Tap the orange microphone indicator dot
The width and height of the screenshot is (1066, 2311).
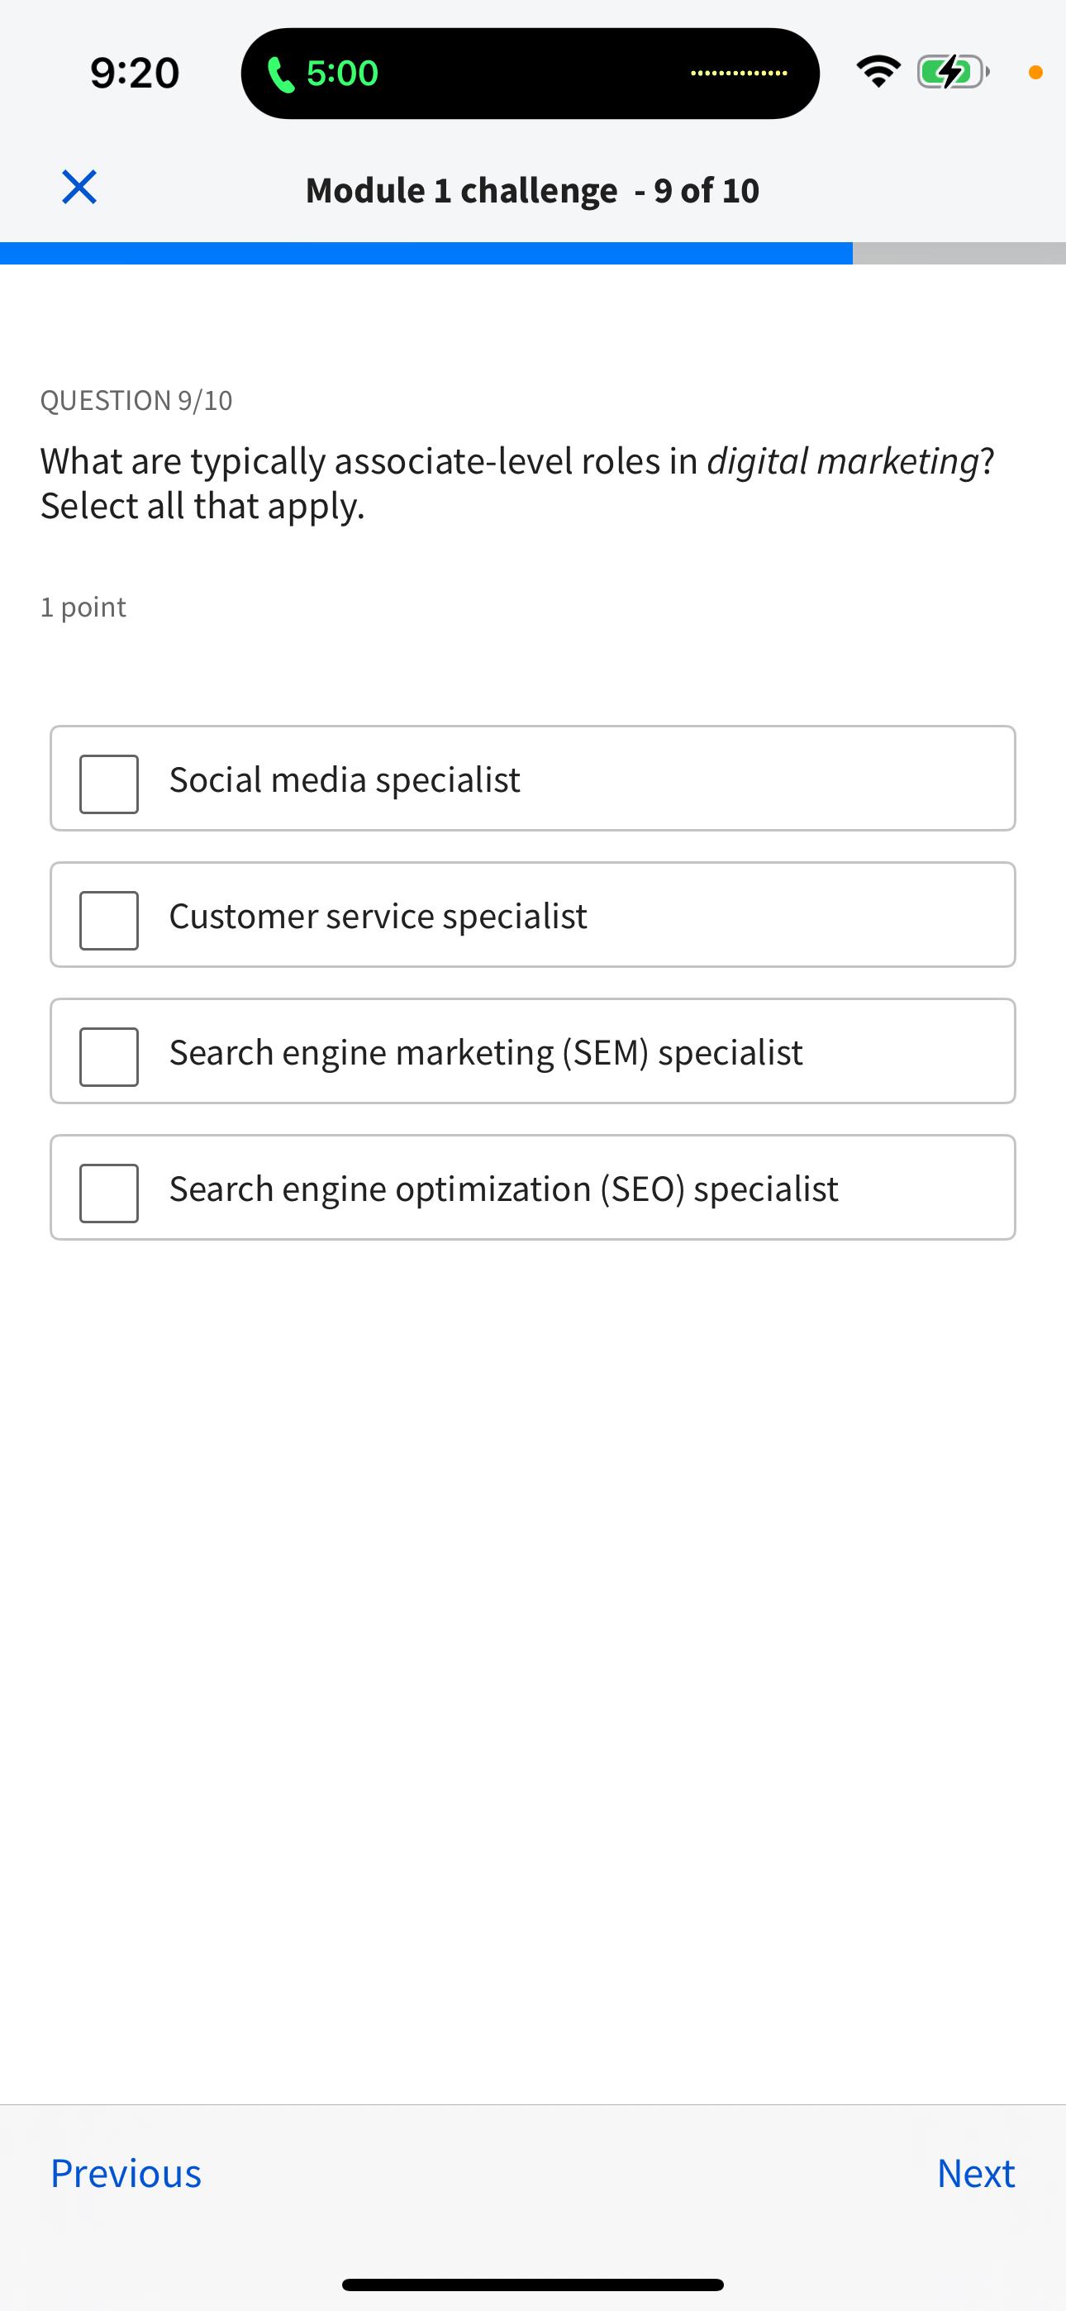tap(1035, 73)
